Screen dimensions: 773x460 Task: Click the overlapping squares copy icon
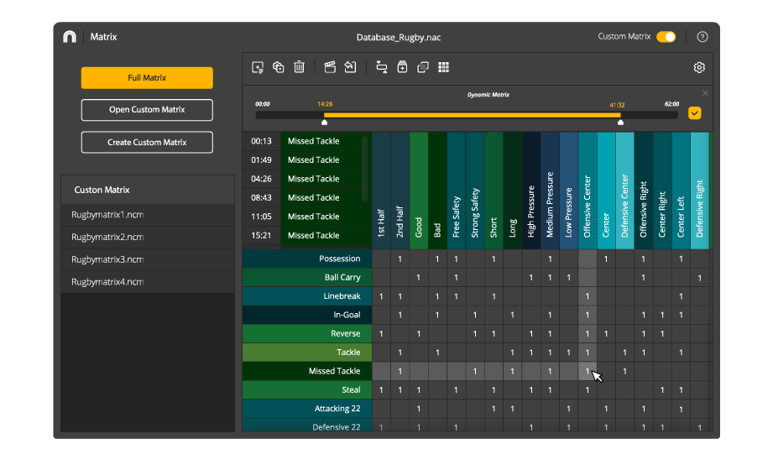tap(423, 67)
